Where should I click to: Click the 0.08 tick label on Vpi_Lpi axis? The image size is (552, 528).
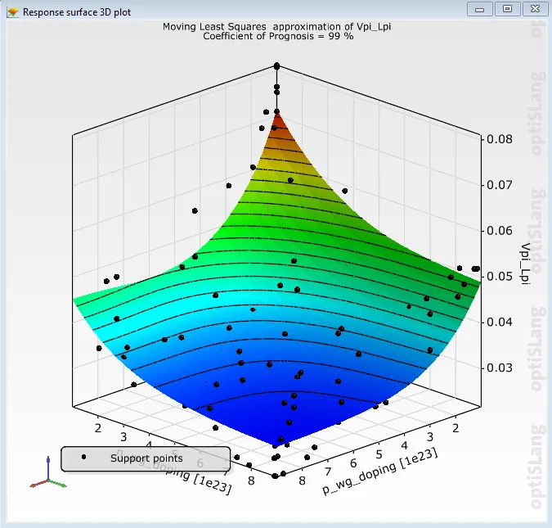pyautogui.click(x=499, y=140)
